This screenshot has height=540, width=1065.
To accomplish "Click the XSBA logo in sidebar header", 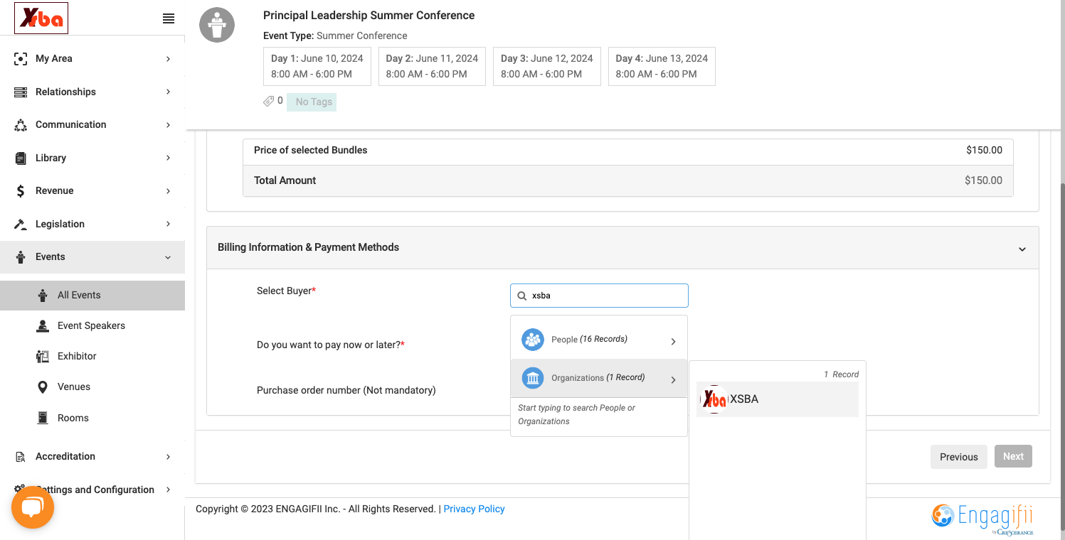I will [x=41, y=18].
